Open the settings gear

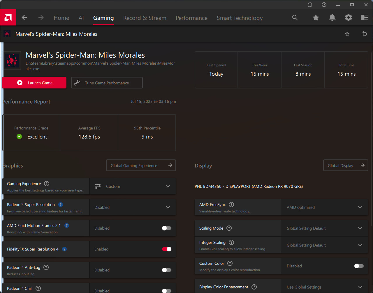[348, 18]
